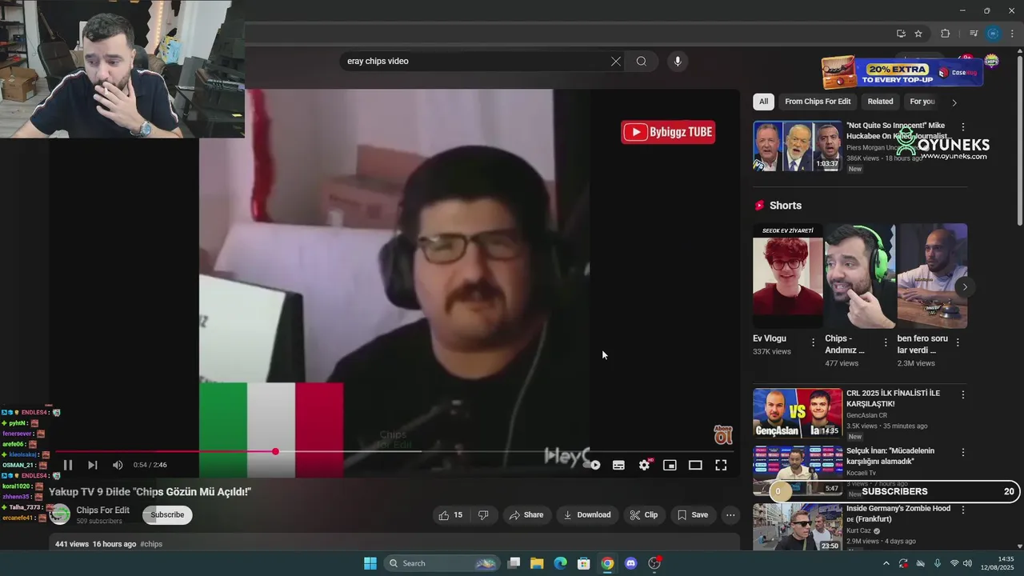
Task: Open Bybiggz TUBE overlay in video
Action: click(x=668, y=132)
